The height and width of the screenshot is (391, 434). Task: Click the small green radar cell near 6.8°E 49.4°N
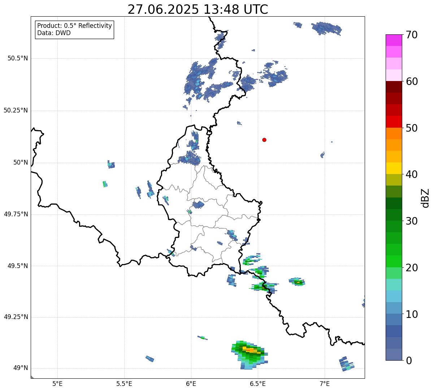tap(297, 282)
